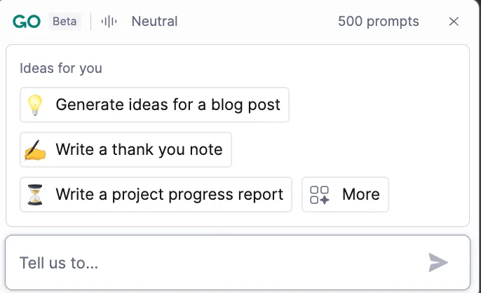
Task: Click the Neutral voice label text
Action: pos(154,22)
